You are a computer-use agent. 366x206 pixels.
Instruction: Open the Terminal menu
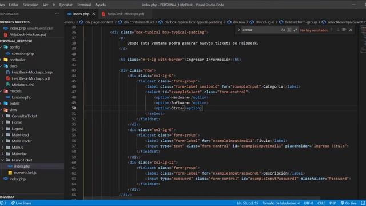tap(84, 5)
